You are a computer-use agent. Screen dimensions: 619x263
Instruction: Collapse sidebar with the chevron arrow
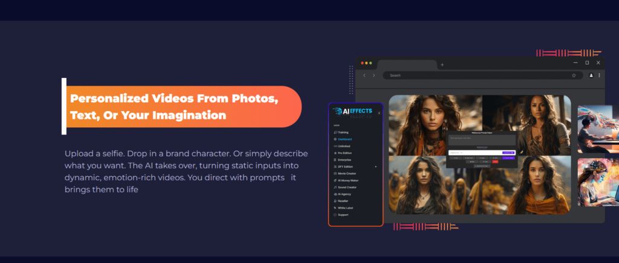click(x=379, y=113)
